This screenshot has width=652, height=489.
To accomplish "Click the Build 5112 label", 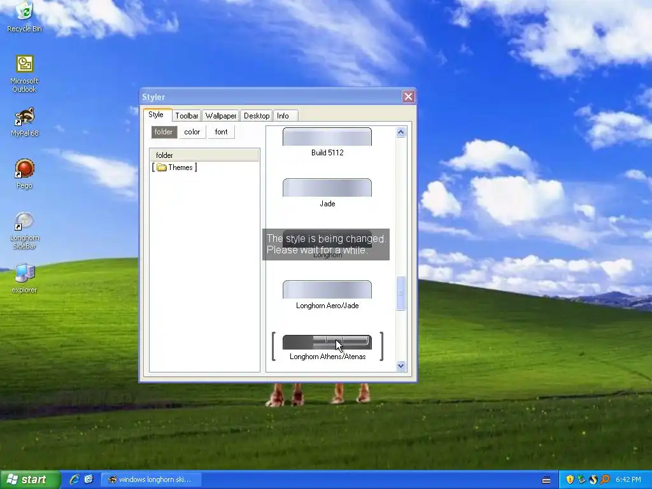I will pyautogui.click(x=328, y=153).
